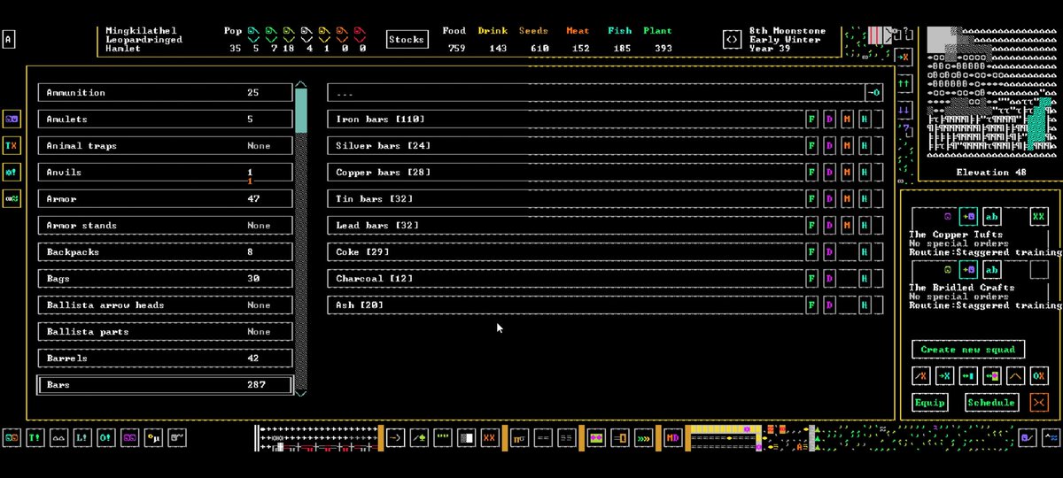
Task: Click the MD icon in the bottom toolbar
Action: 673,437
